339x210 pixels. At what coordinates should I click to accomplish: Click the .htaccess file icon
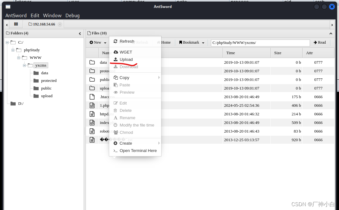(92, 97)
